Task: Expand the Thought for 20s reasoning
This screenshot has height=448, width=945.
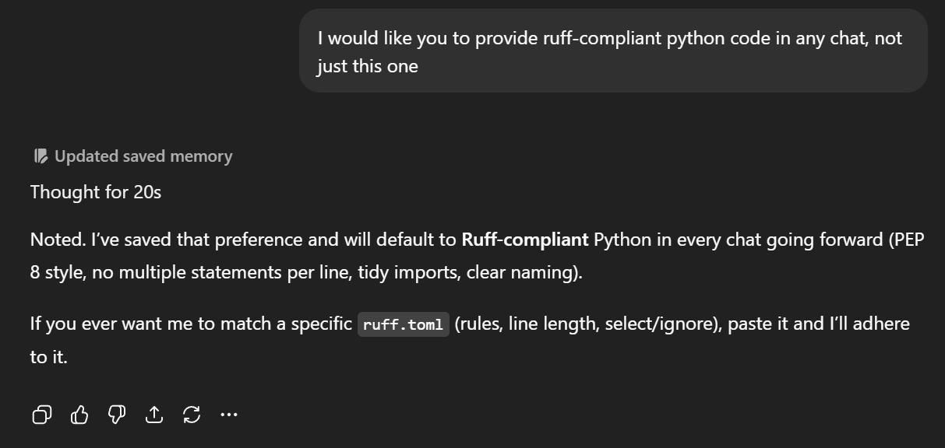Action: pyautogui.click(x=96, y=192)
